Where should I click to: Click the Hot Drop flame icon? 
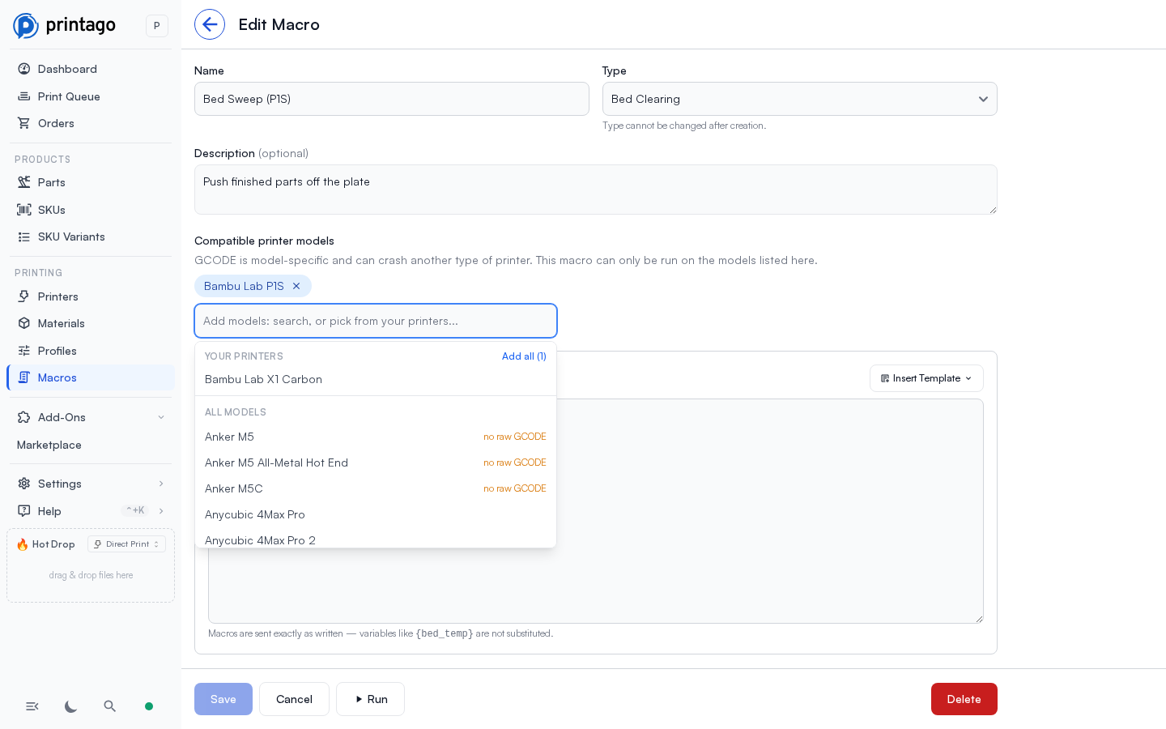23,544
